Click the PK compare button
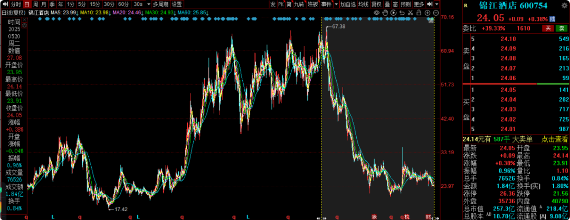This screenshot has height=220, width=570. [281, 4]
